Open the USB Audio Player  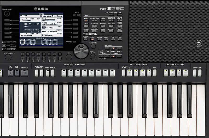coord(111,15)
